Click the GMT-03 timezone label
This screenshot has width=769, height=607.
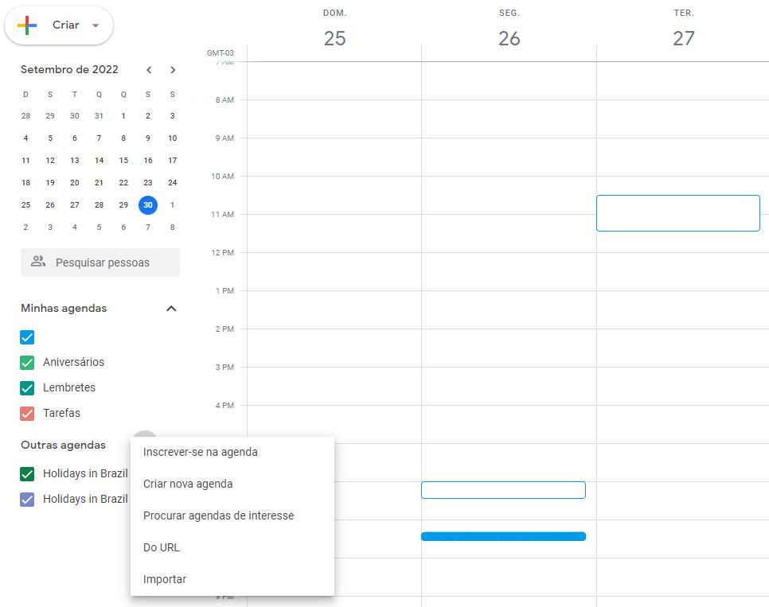point(221,53)
